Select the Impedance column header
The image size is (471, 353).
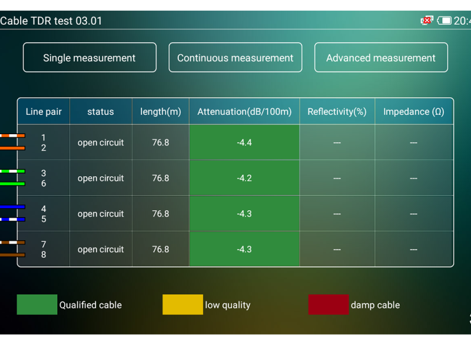click(414, 111)
